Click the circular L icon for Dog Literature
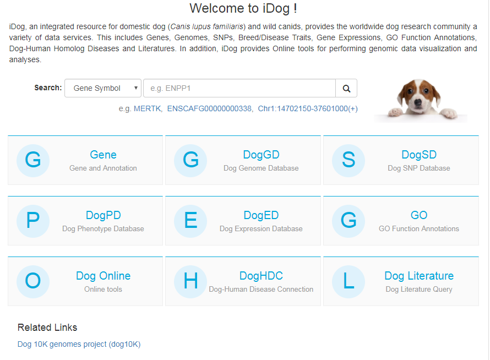Screen dimensions: 490x360 coord(349,281)
